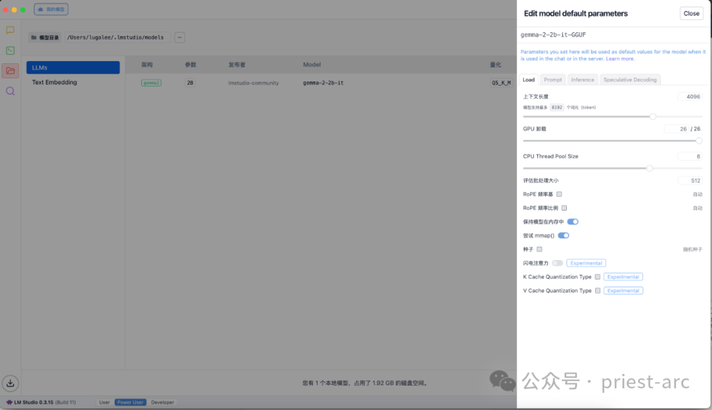Screen dimensions: 712x410
Task: Close the Edit model default parameters panel
Action: coord(691,14)
